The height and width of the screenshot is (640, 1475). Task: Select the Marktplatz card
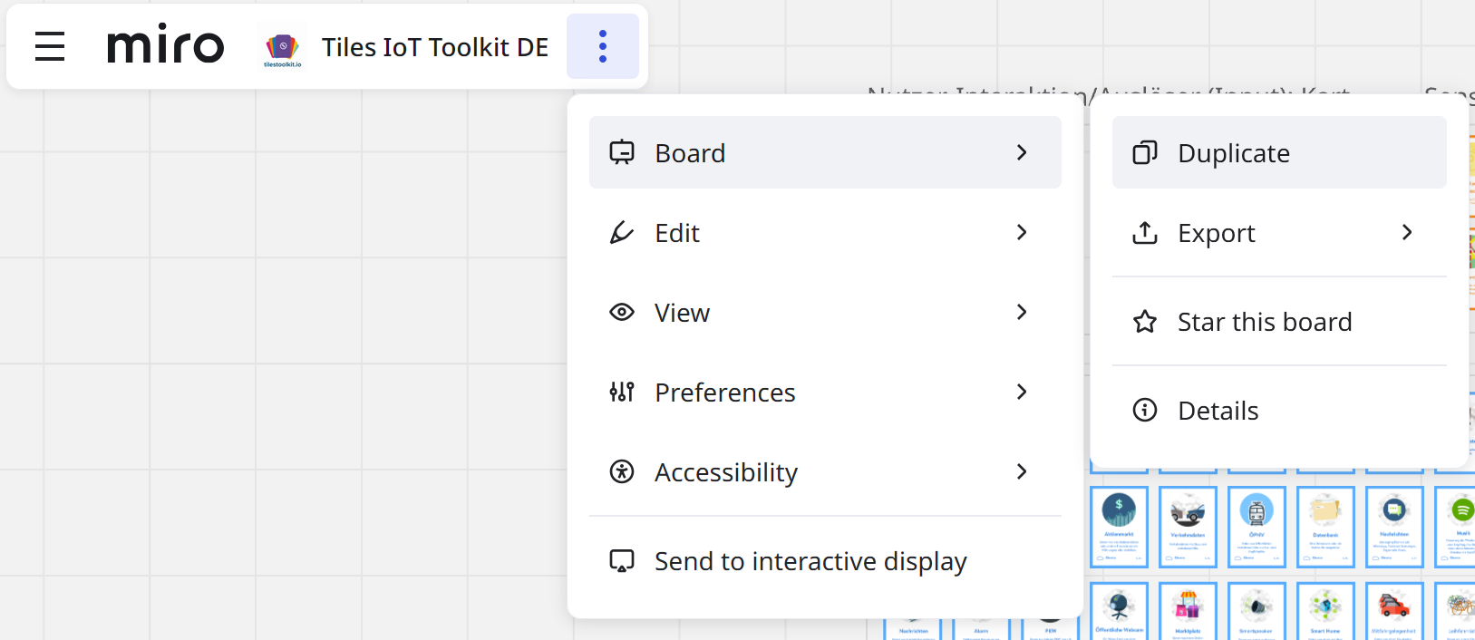[x=1188, y=612]
